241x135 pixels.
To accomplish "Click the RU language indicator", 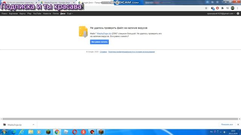I will (211, 132).
